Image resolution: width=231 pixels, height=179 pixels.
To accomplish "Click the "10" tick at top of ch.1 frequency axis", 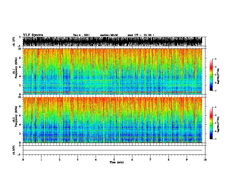I will pyautogui.click(x=20, y=49).
